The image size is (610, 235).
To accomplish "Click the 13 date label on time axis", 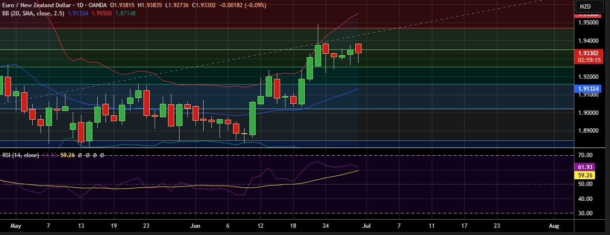I will [81, 225].
